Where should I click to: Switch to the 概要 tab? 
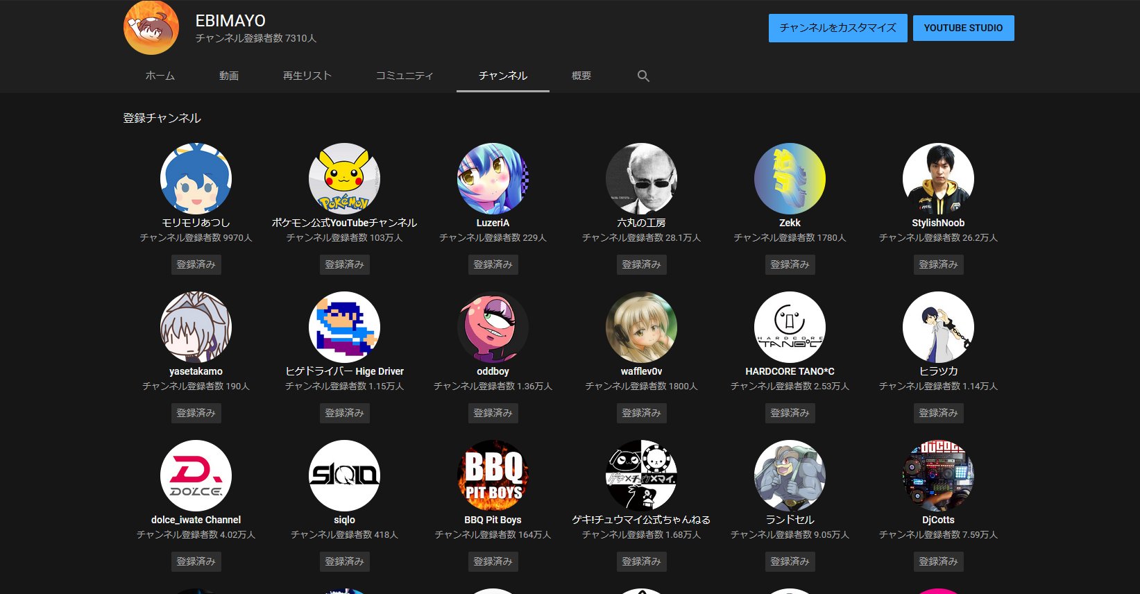pos(581,76)
